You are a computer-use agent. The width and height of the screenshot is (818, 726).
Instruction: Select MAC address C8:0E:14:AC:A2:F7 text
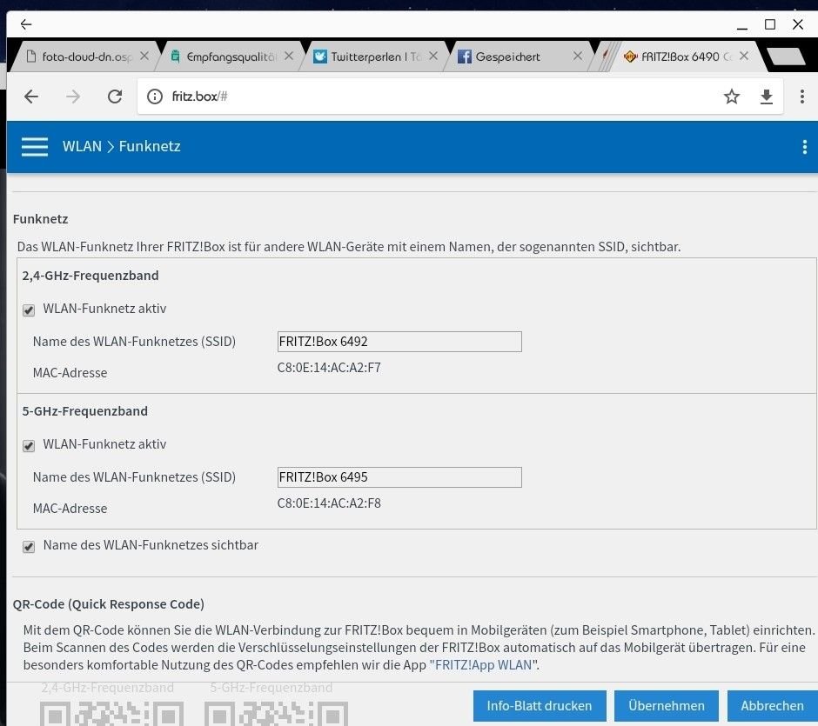[329, 368]
